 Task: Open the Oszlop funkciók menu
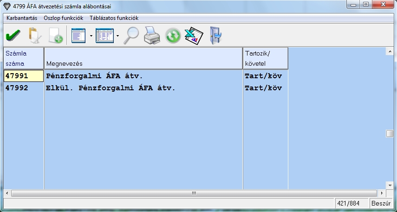click(x=63, y=18)
